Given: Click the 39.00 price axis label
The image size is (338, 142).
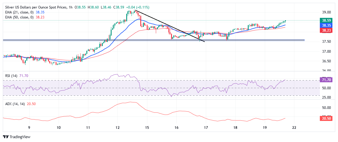Looking at the screenshot, I should (x=326, y=12).
